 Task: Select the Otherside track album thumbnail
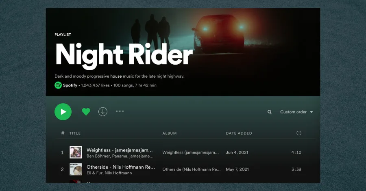[x=76, y=169]
